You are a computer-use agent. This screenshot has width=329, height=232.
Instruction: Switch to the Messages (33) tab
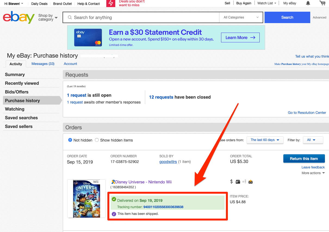[43, 64]
